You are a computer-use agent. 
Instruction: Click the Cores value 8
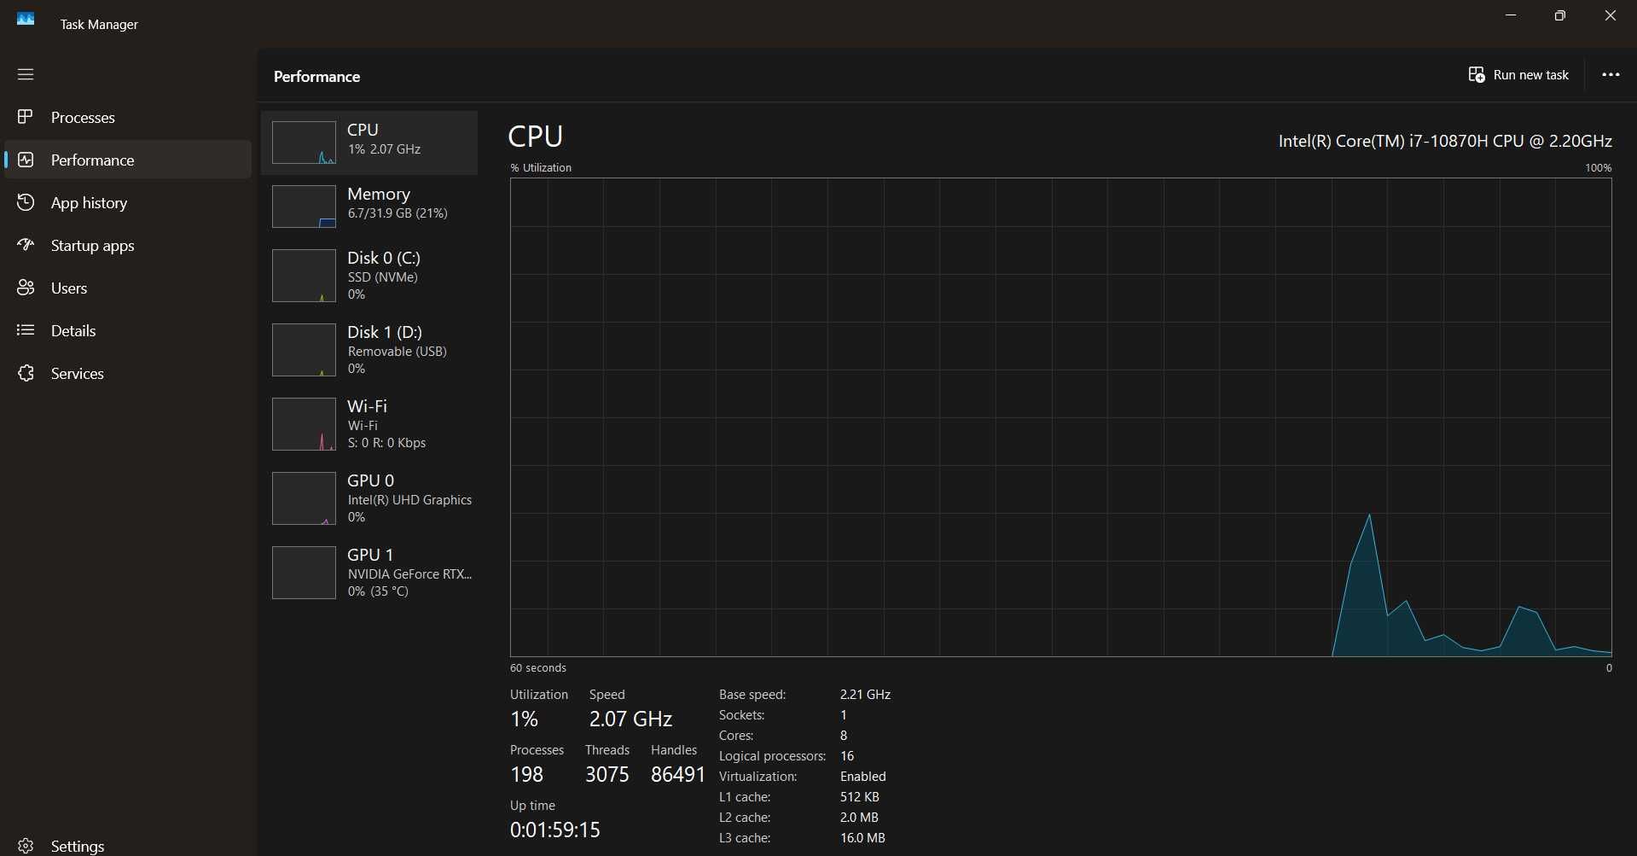pos(844,736)
